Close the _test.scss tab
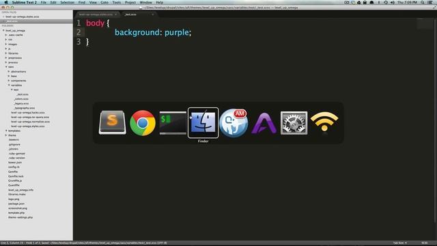This screenshot has height=246, width=437. pyautogui.click(x=153, y=14)
